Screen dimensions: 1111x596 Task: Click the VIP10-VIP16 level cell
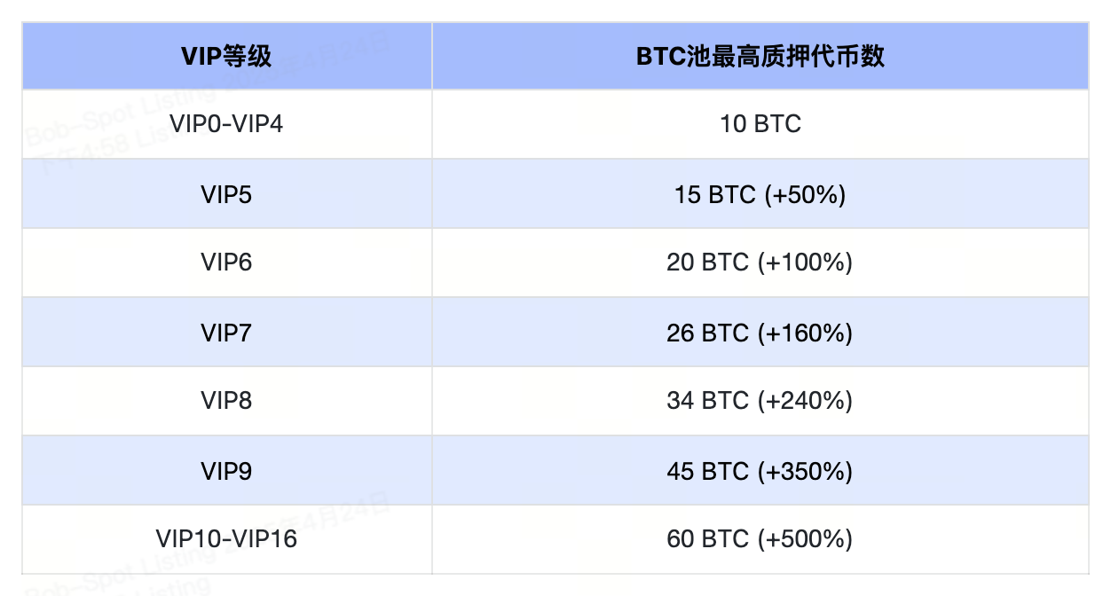[226, 538]
